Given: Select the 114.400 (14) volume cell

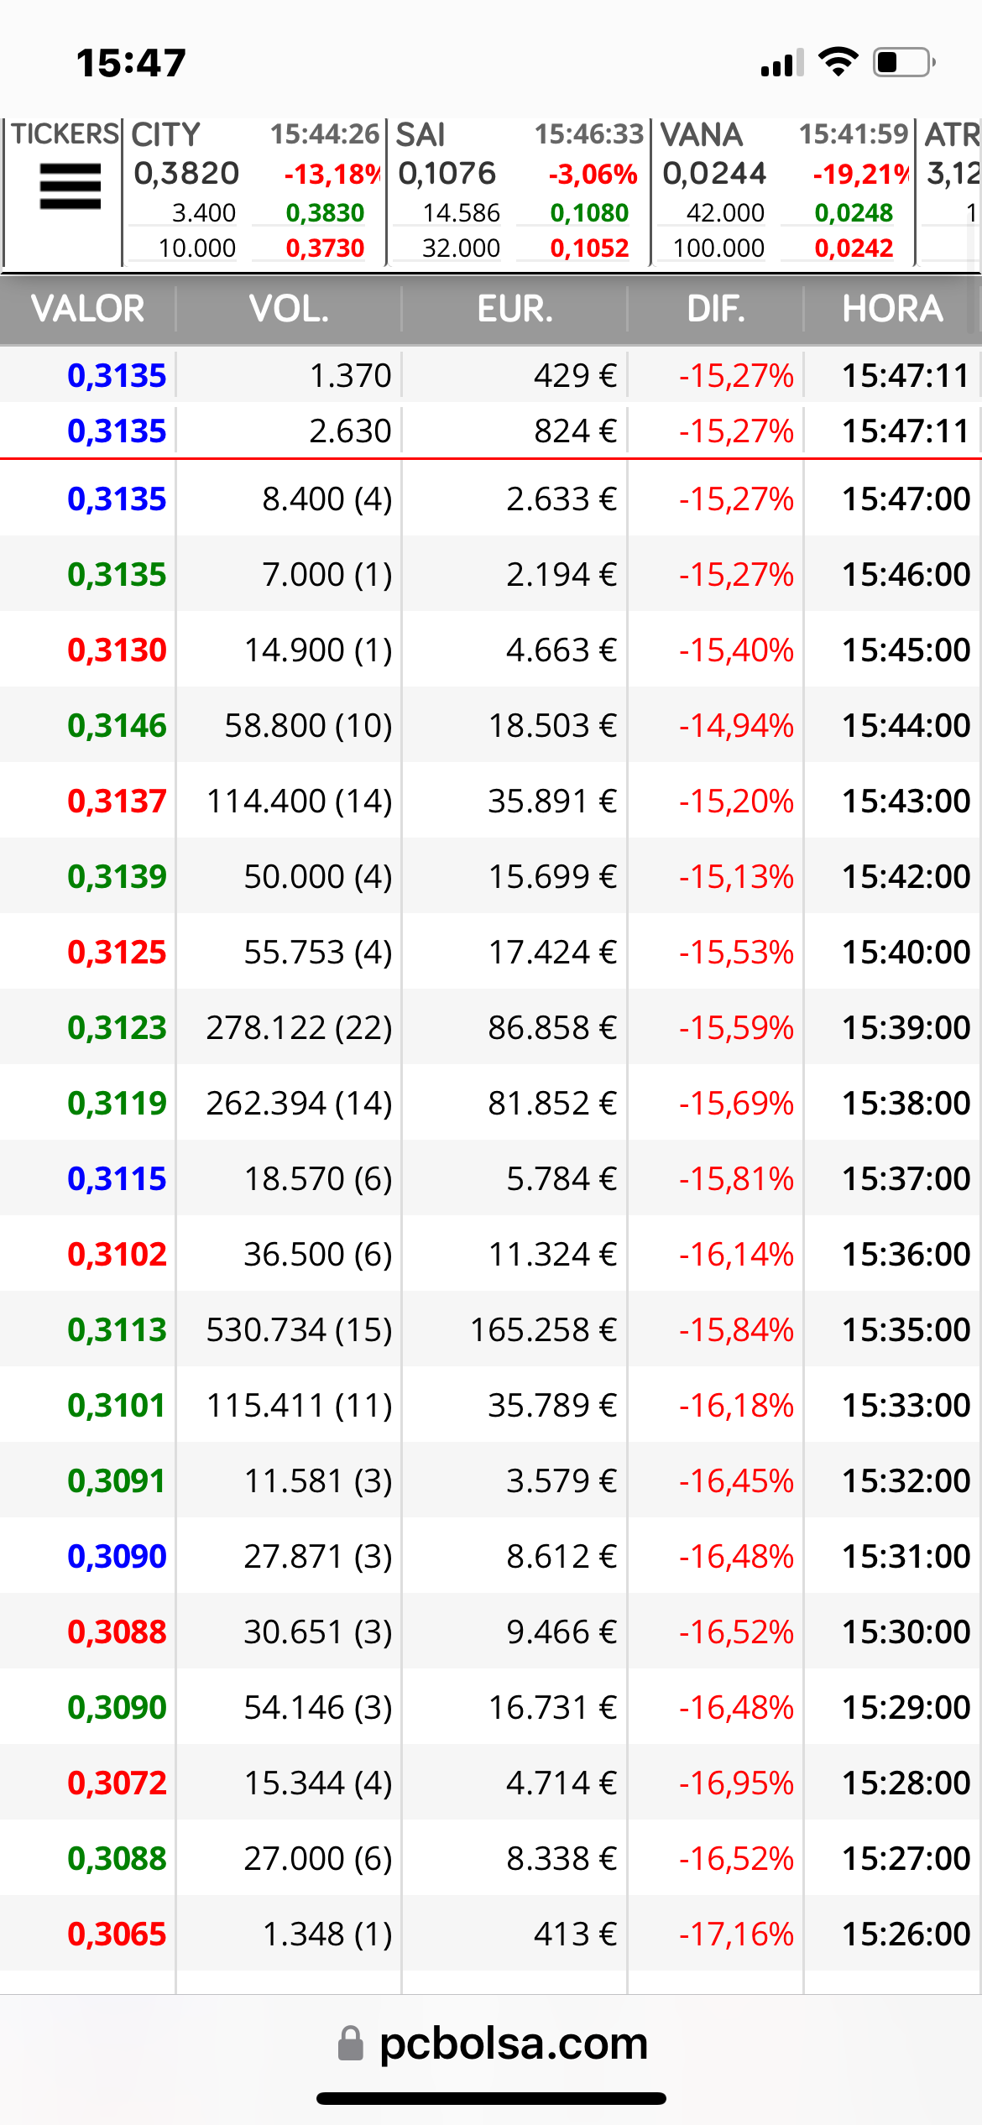Looking at the screenshot, I should click(300, 801).
